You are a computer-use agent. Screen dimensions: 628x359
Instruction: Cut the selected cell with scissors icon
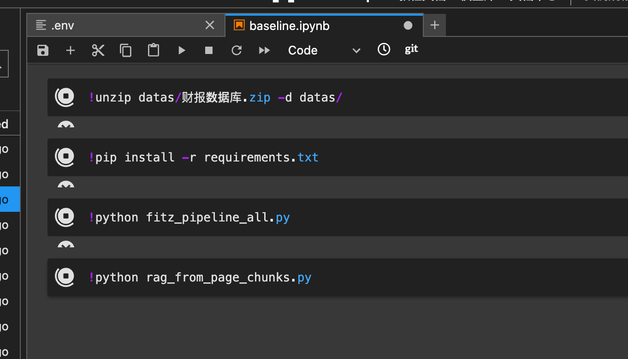point(98,50)
